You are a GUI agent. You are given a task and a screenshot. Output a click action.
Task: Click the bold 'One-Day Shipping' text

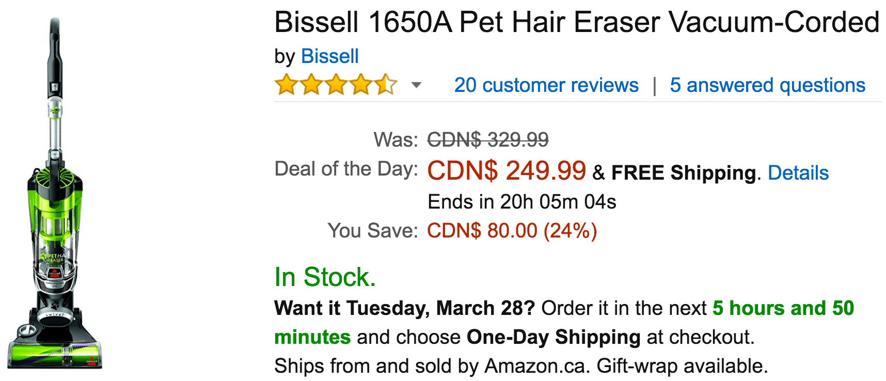553,337
